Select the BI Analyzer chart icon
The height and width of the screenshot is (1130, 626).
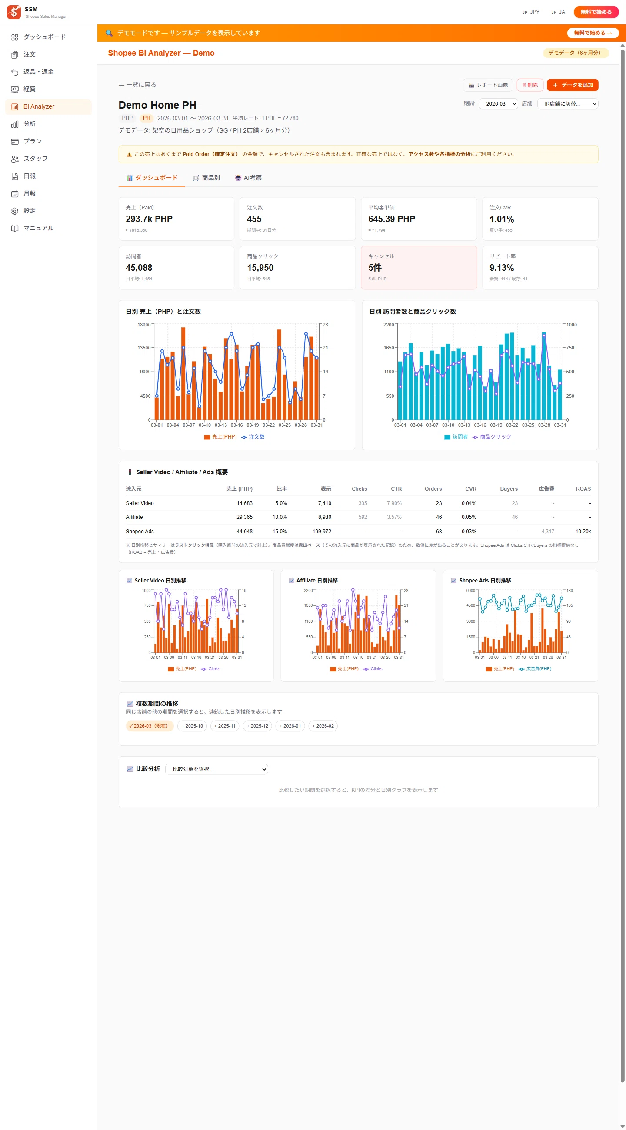pyautogui.click(x=15, y=107)
